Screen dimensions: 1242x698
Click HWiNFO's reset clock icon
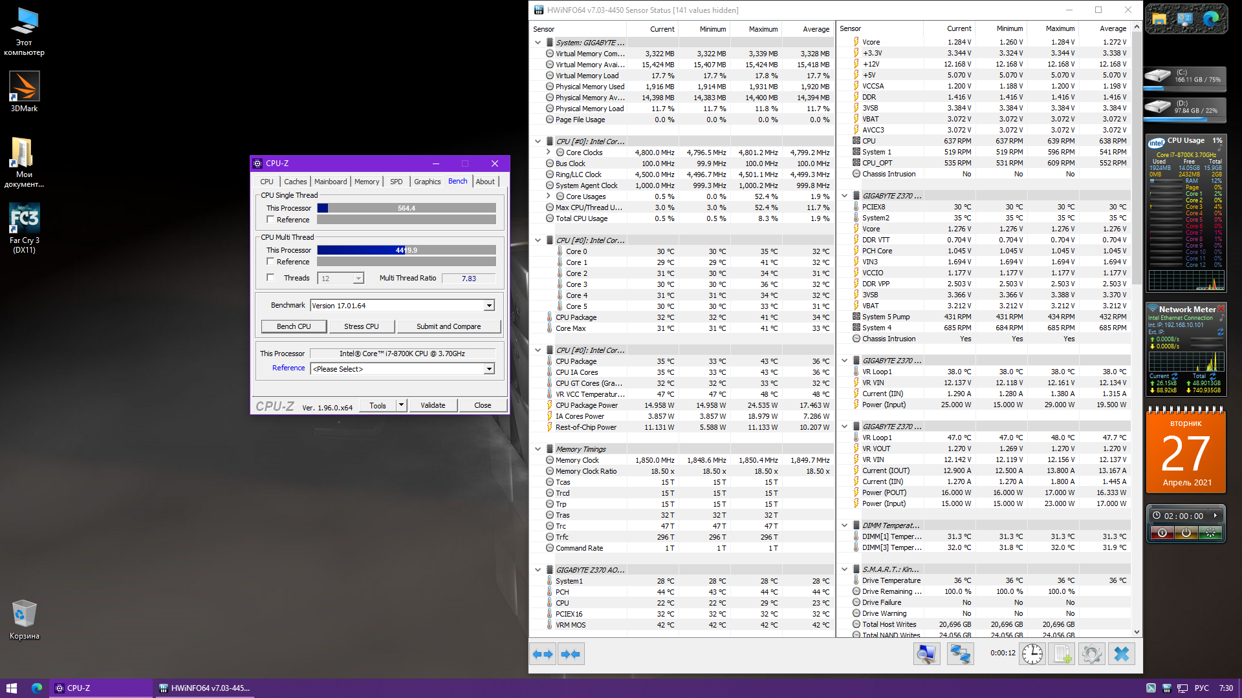tap(1032, 654)
